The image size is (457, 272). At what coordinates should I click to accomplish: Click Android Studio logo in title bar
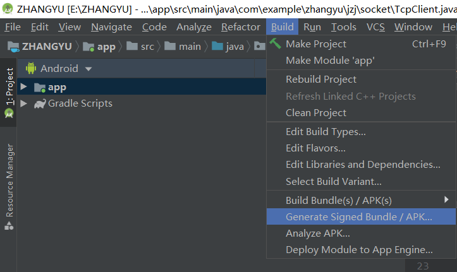pyautogui.click(x=8, y=9)
